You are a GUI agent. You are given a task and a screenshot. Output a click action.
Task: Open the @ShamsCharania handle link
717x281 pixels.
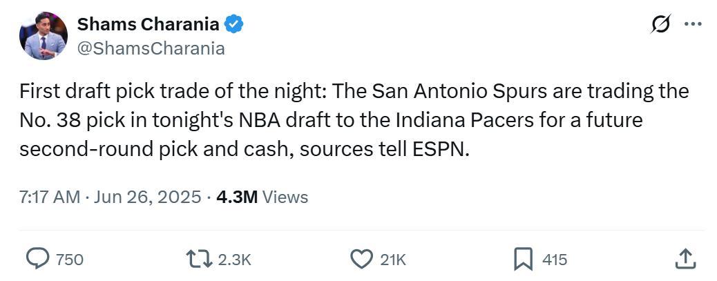coord(151,48)
